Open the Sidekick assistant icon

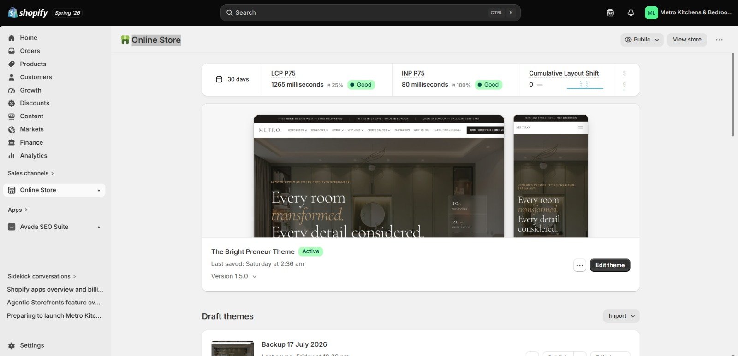pyautogui.click(x=610, y=13)
